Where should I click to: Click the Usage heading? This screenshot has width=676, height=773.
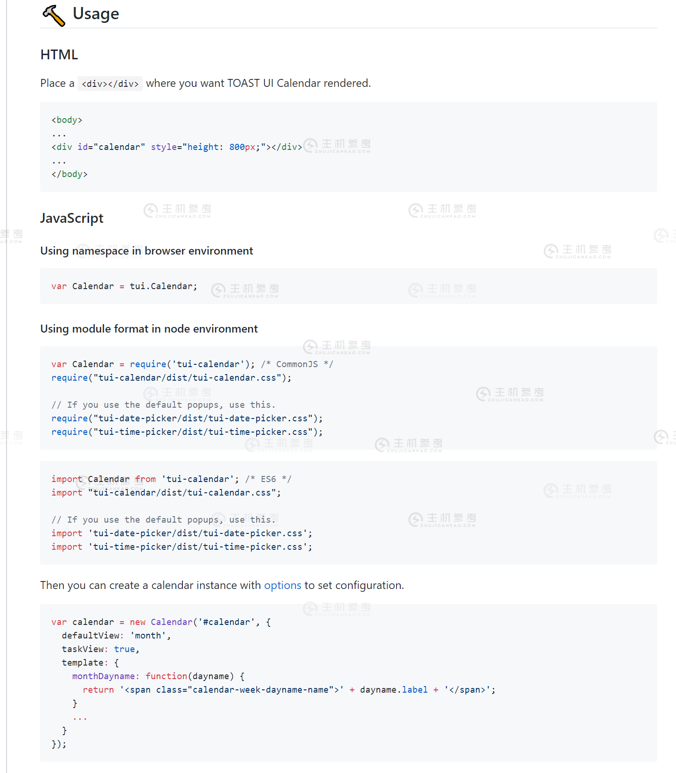96,14
